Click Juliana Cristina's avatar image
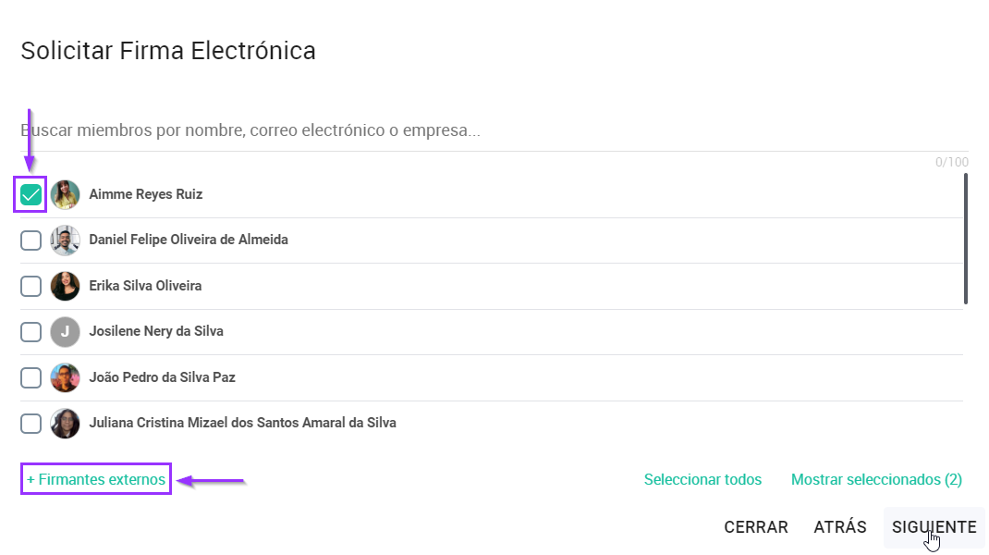Image resolution: width=989 pixels, height=555 pixels. pyautogui.click(x=65, y=424)
